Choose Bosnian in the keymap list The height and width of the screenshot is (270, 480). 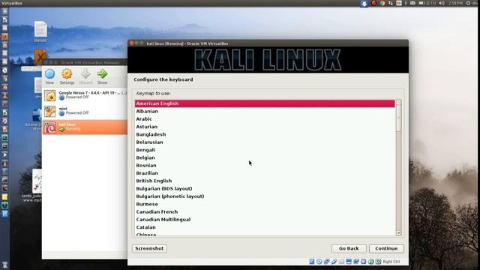pyautogui.click(x=265, y=165)
